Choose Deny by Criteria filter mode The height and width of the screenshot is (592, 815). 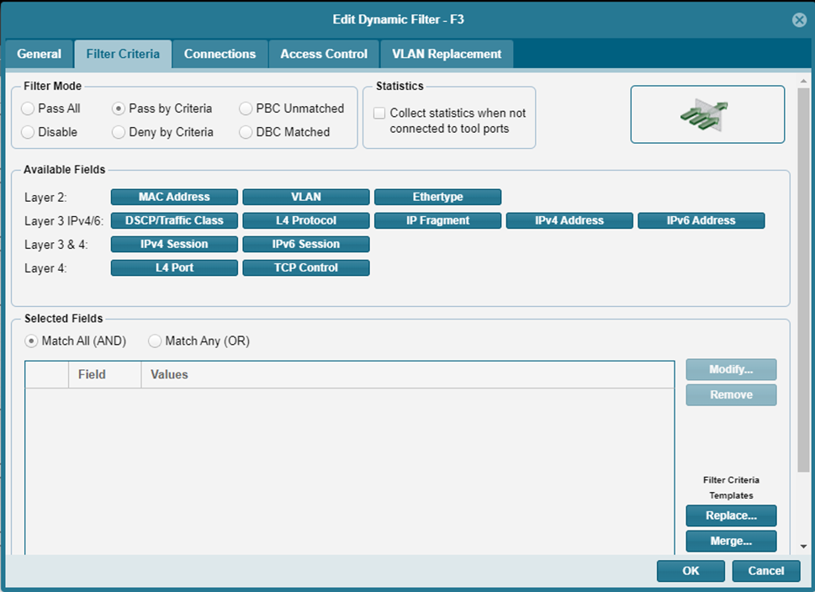[x=119, y=132]
